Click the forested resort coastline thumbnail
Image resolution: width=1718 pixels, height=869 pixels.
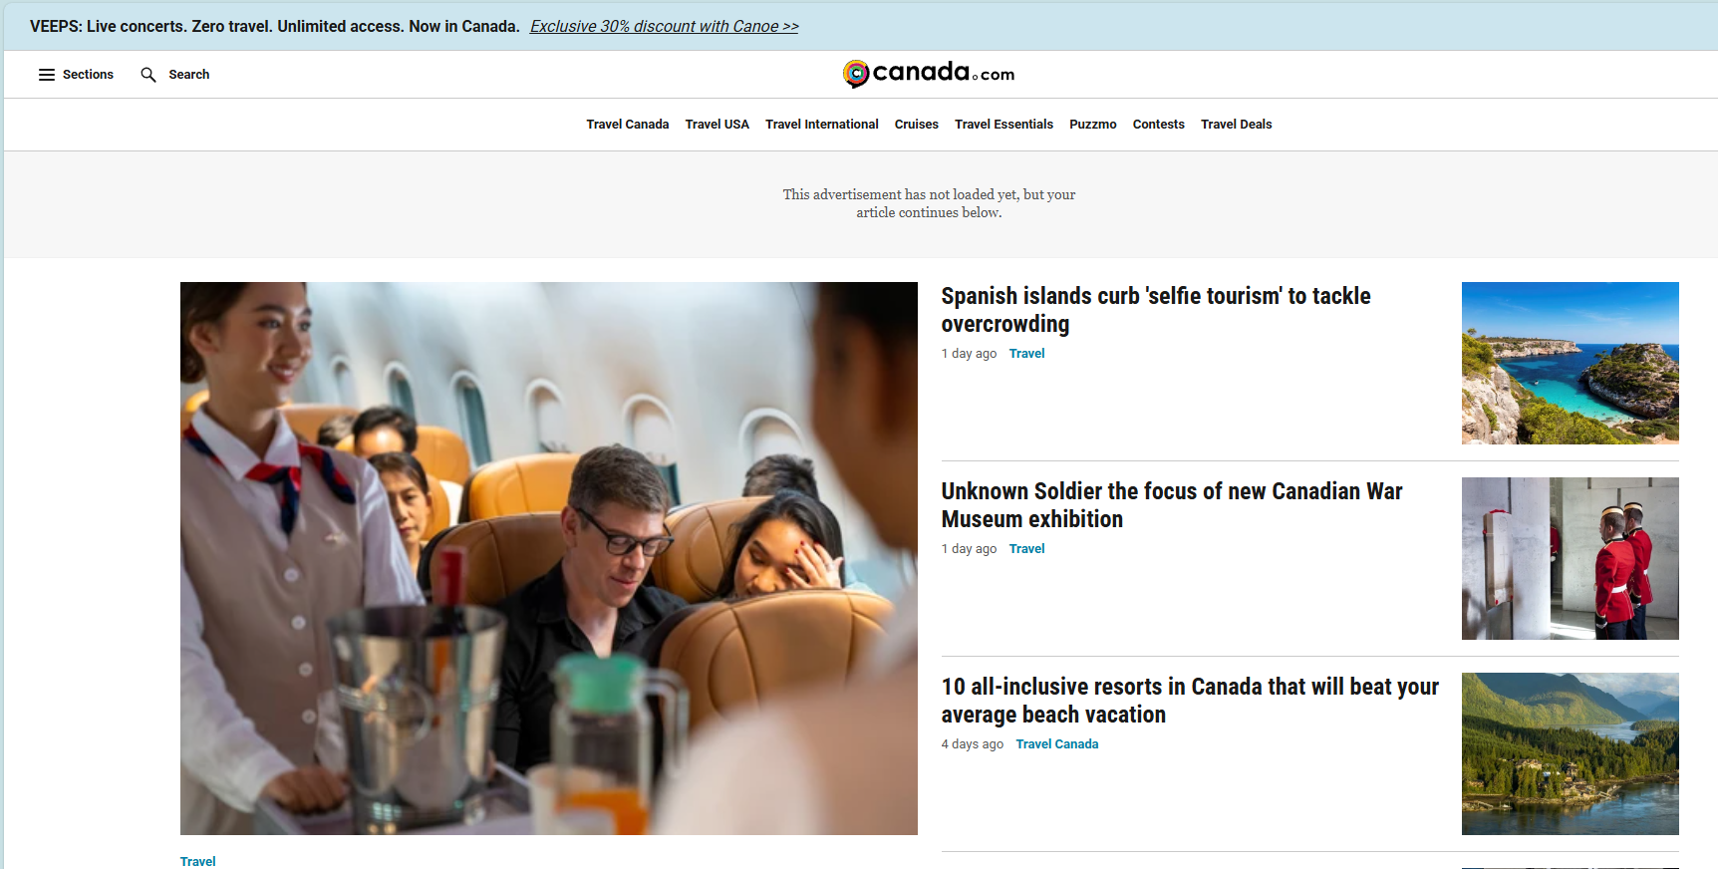pyautogui.click(x=1571, y=753)
